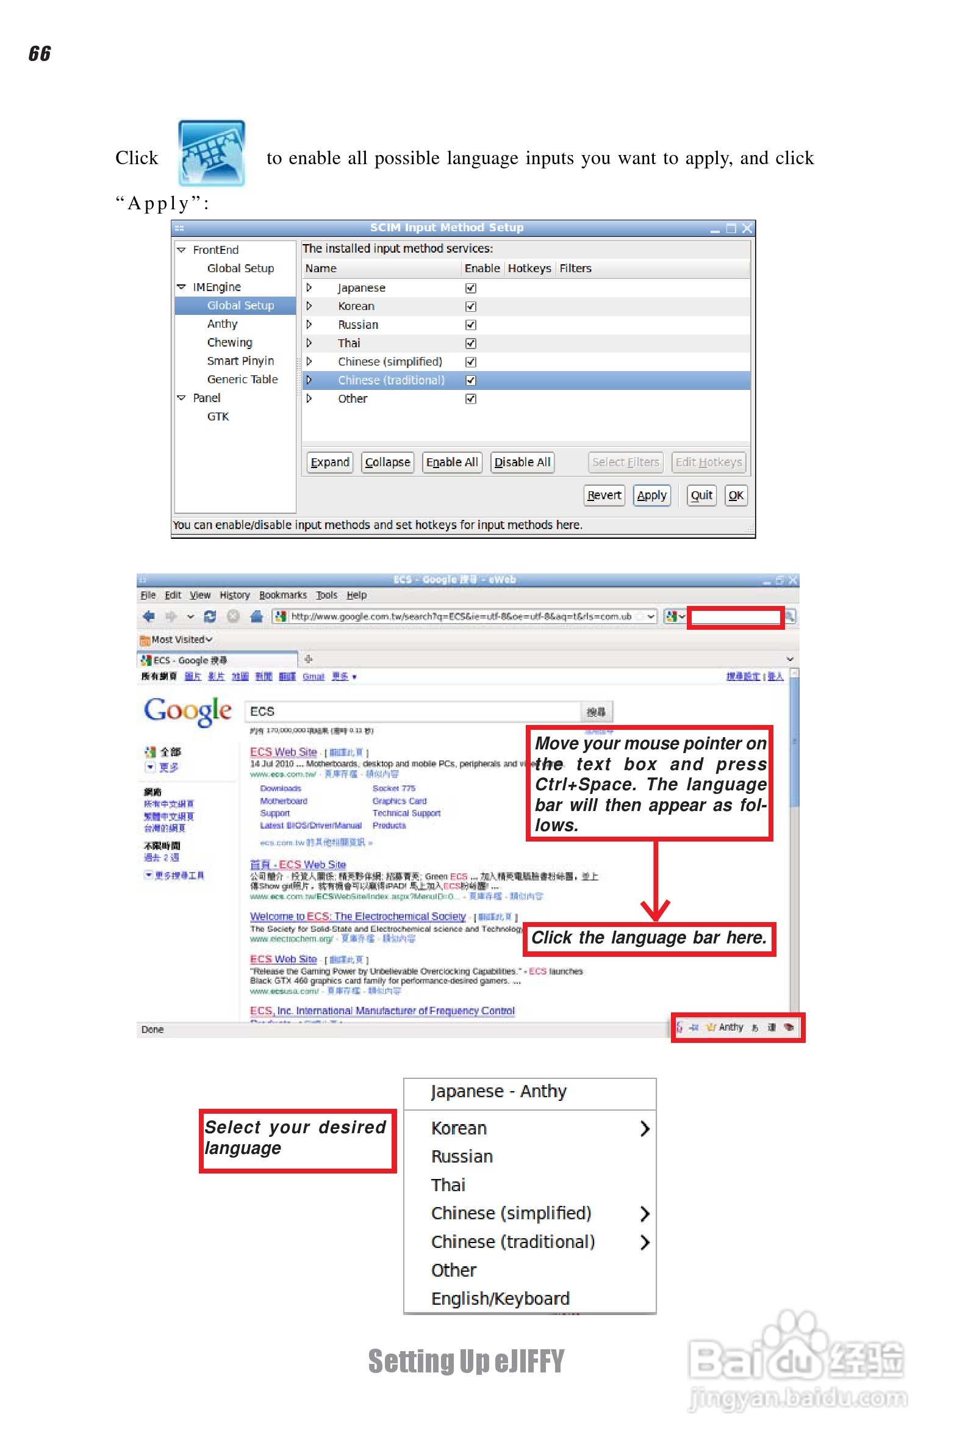Open the Tools menu in eWeb
Viewport: 968px width, 1453px height.
(326, 595)
